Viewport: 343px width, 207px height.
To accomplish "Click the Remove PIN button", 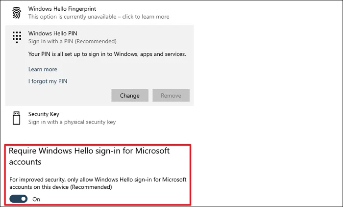I will click(x=171, y=95).
